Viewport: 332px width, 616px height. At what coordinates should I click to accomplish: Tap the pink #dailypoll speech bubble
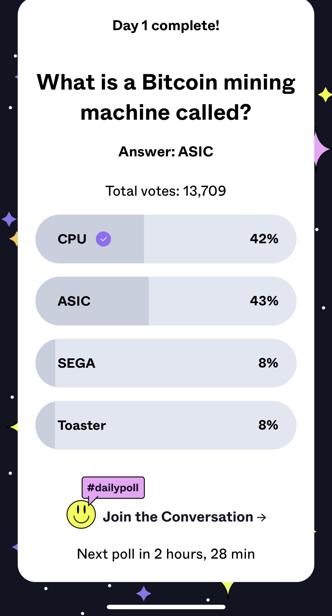[113, 488]
